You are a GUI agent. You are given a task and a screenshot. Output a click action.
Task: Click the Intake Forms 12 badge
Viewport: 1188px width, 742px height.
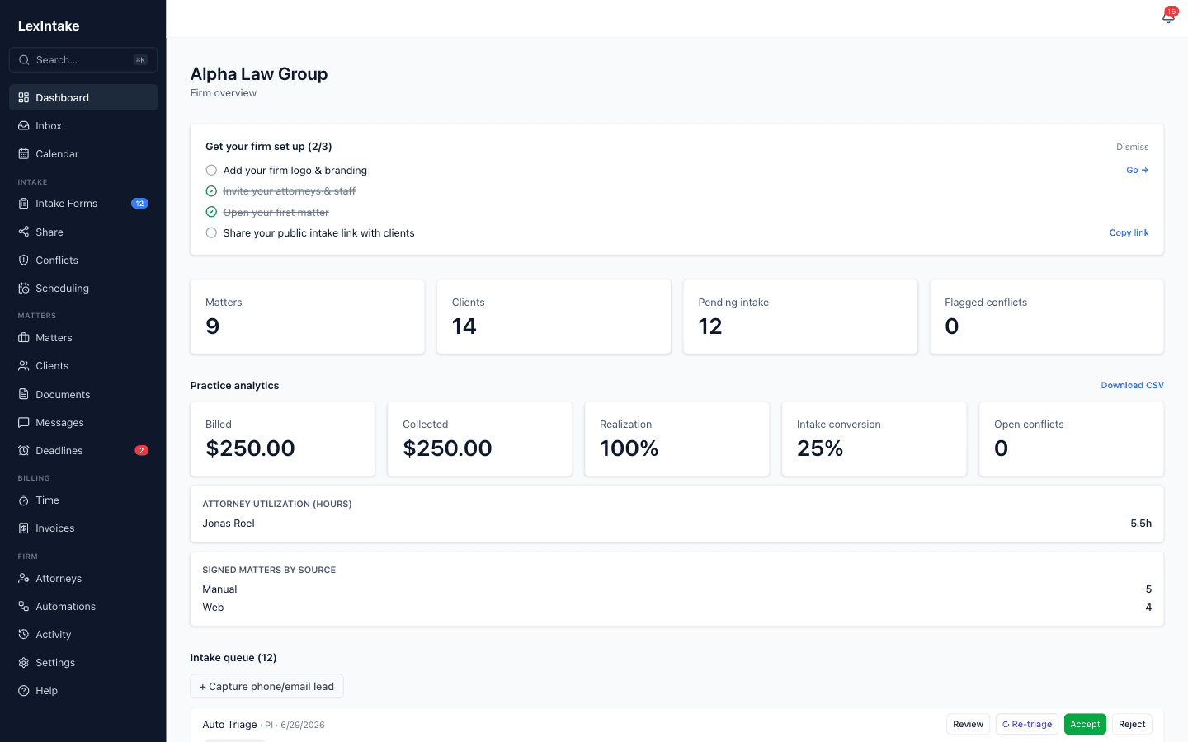click(139, 203)
